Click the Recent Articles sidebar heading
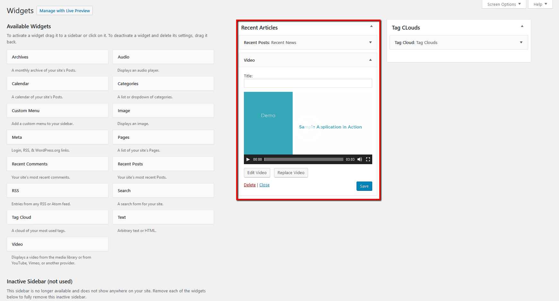This screenshot has height=301, width=559. (x=259, y=28)
